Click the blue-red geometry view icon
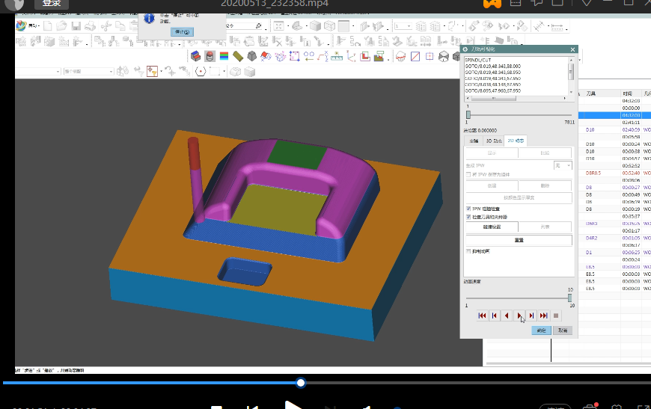This screenshot has width=651, height=409. click(x=195, y=56)
